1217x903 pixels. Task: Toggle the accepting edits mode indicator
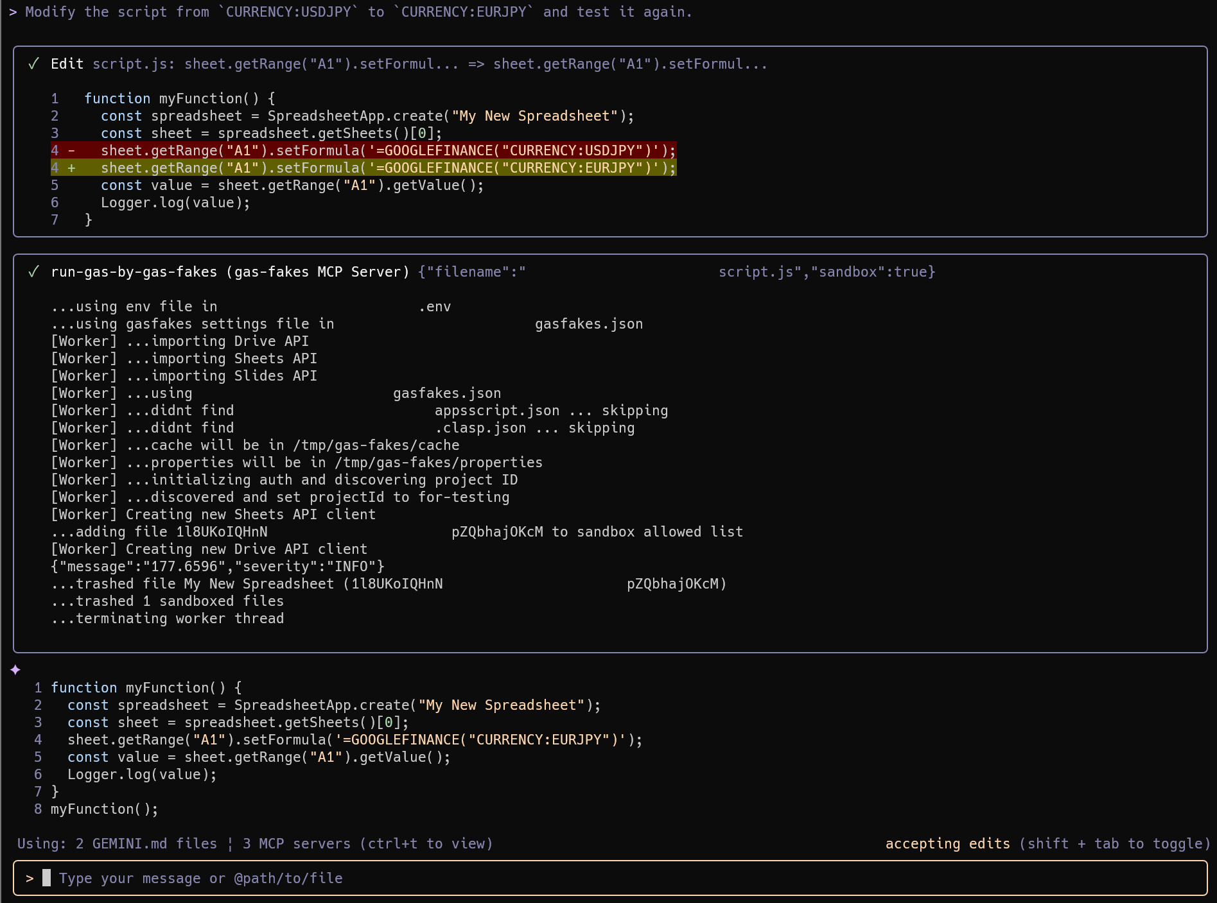pos(947,844)
